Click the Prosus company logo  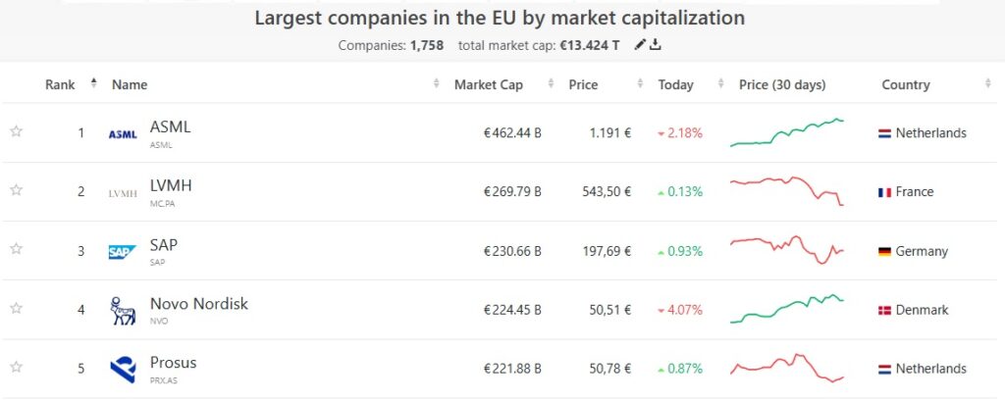coord(123,370)
